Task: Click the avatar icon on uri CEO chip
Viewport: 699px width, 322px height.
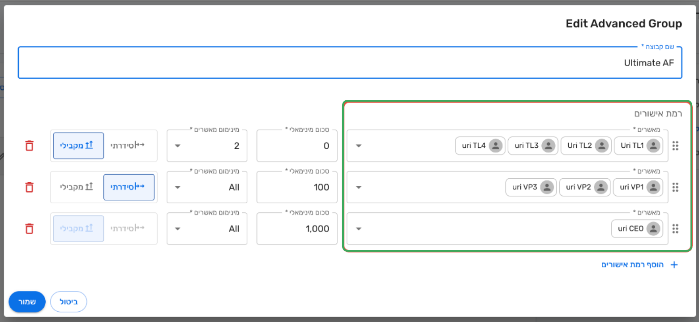Action: (x=654, y=228)
